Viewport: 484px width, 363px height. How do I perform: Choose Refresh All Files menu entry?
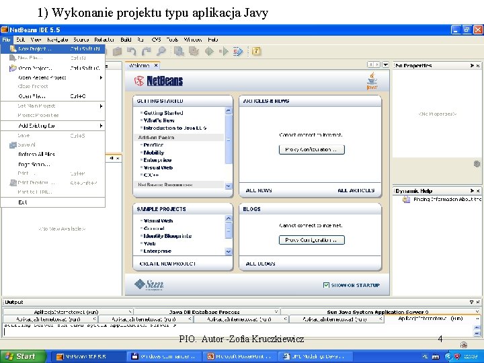pyautogui.click(x=52, y=155)
